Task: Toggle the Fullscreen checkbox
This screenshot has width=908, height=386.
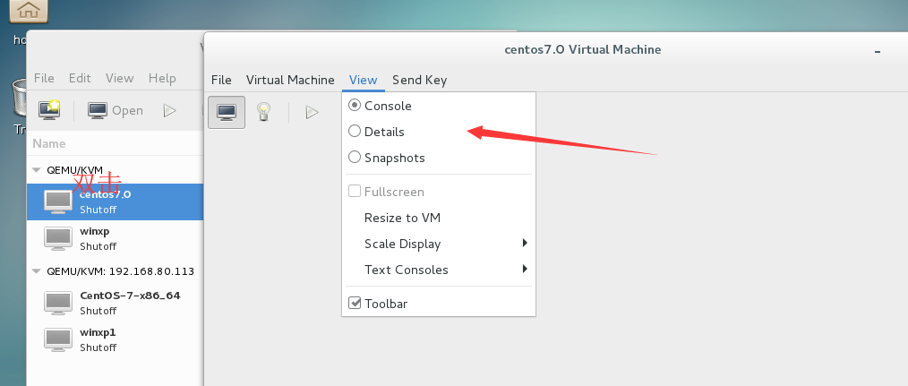Action: click(x=355, y=192)
